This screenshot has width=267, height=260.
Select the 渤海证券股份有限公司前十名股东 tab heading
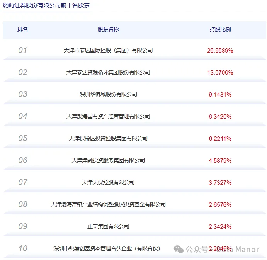[x=46, y=5]
